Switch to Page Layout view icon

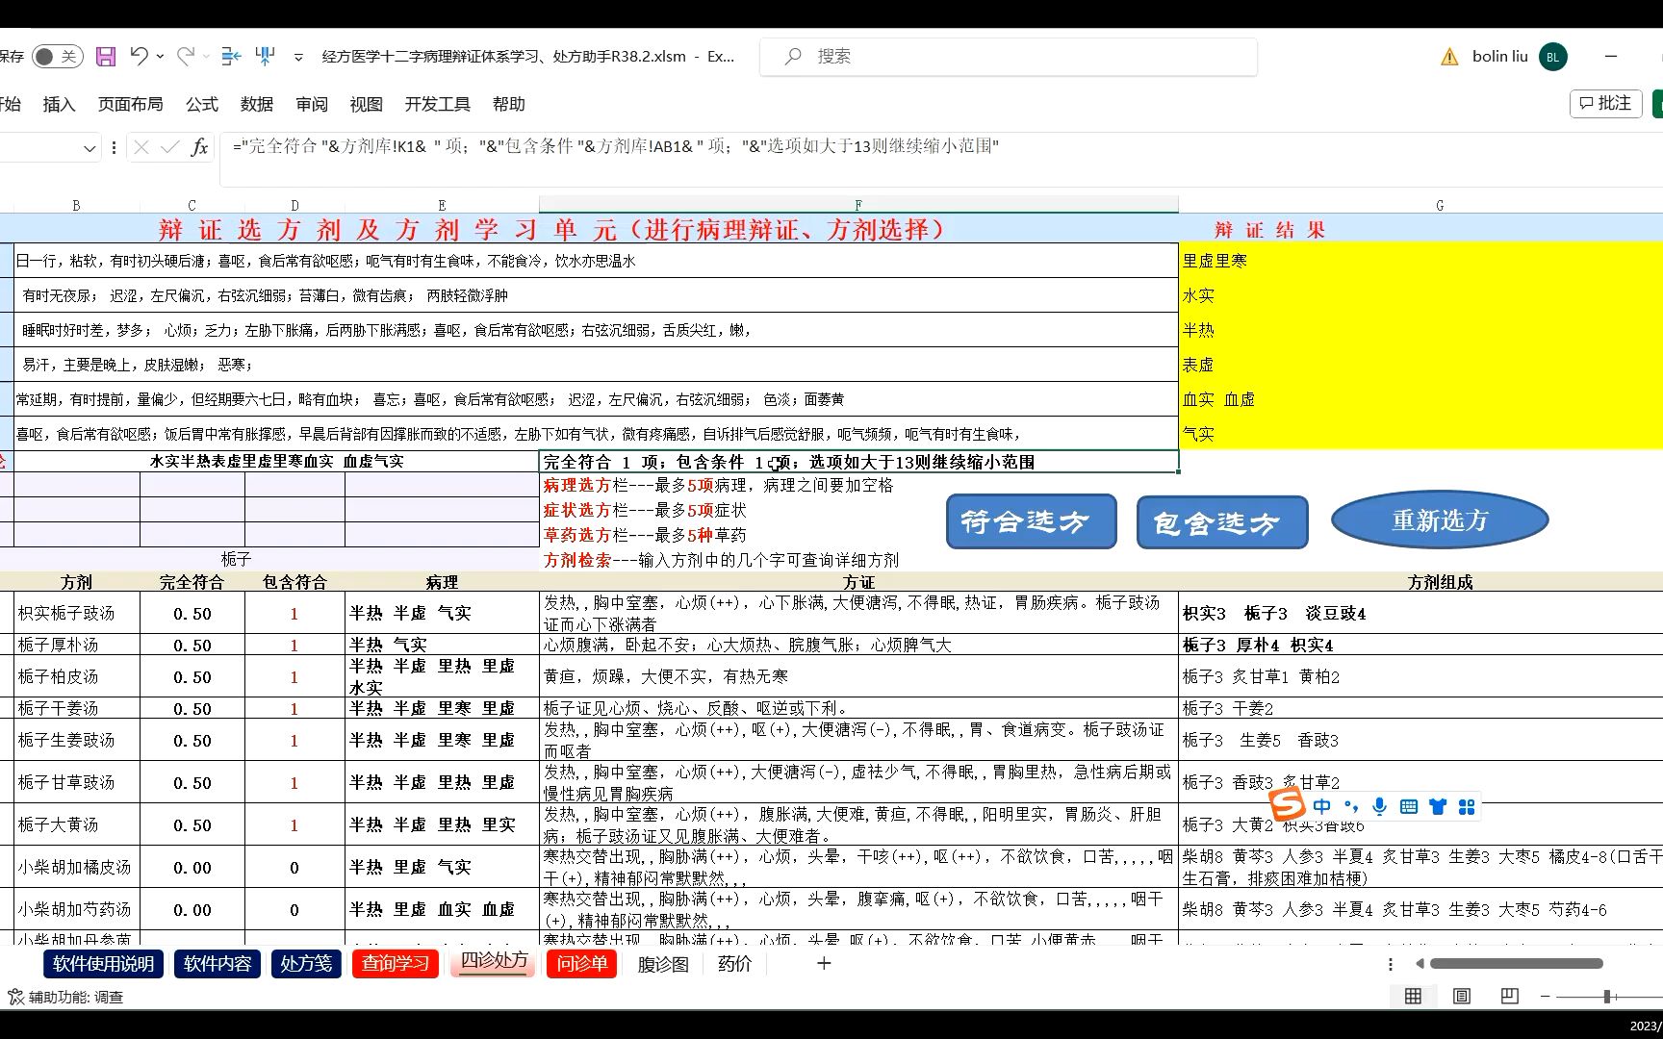(x=1461, y=997)
